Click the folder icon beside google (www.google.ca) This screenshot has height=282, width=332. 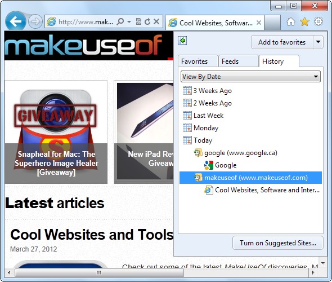pyautogui.click(x=198, y=153)
